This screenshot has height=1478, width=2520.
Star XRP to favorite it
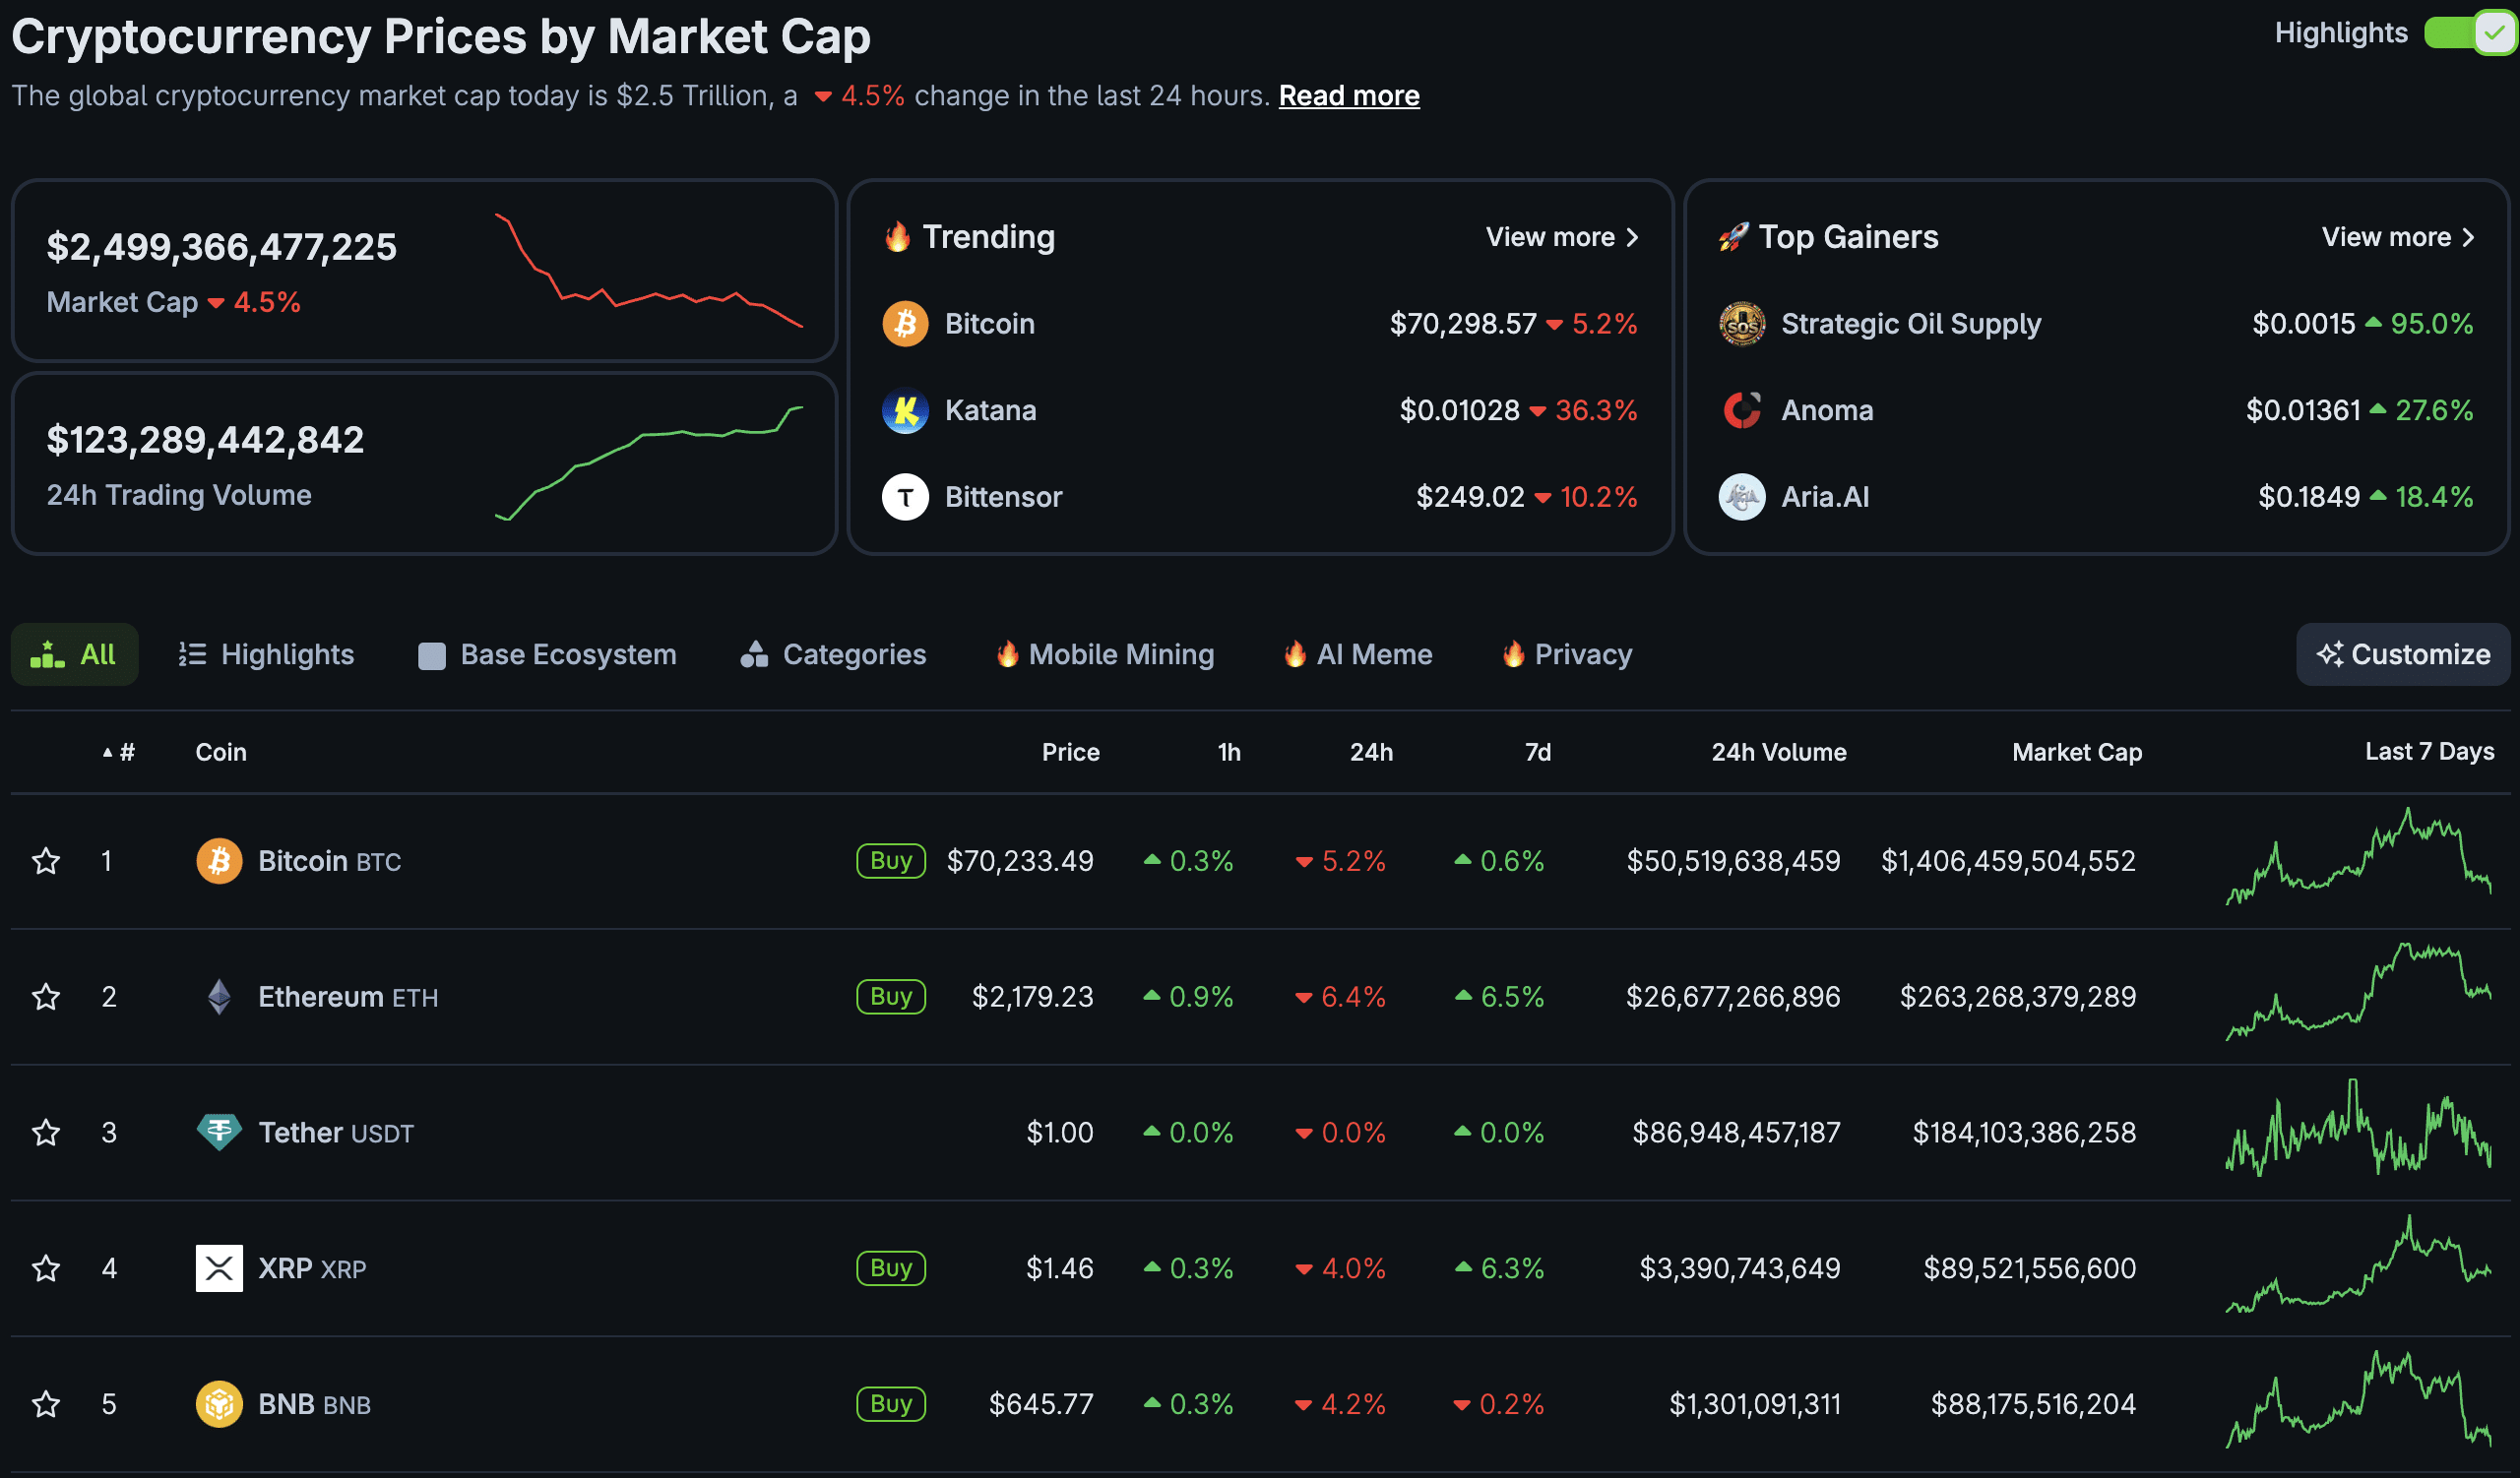[x=45, y=1267]
